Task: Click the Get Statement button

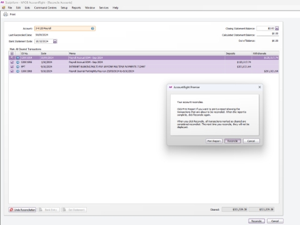Action: (74, 210)
